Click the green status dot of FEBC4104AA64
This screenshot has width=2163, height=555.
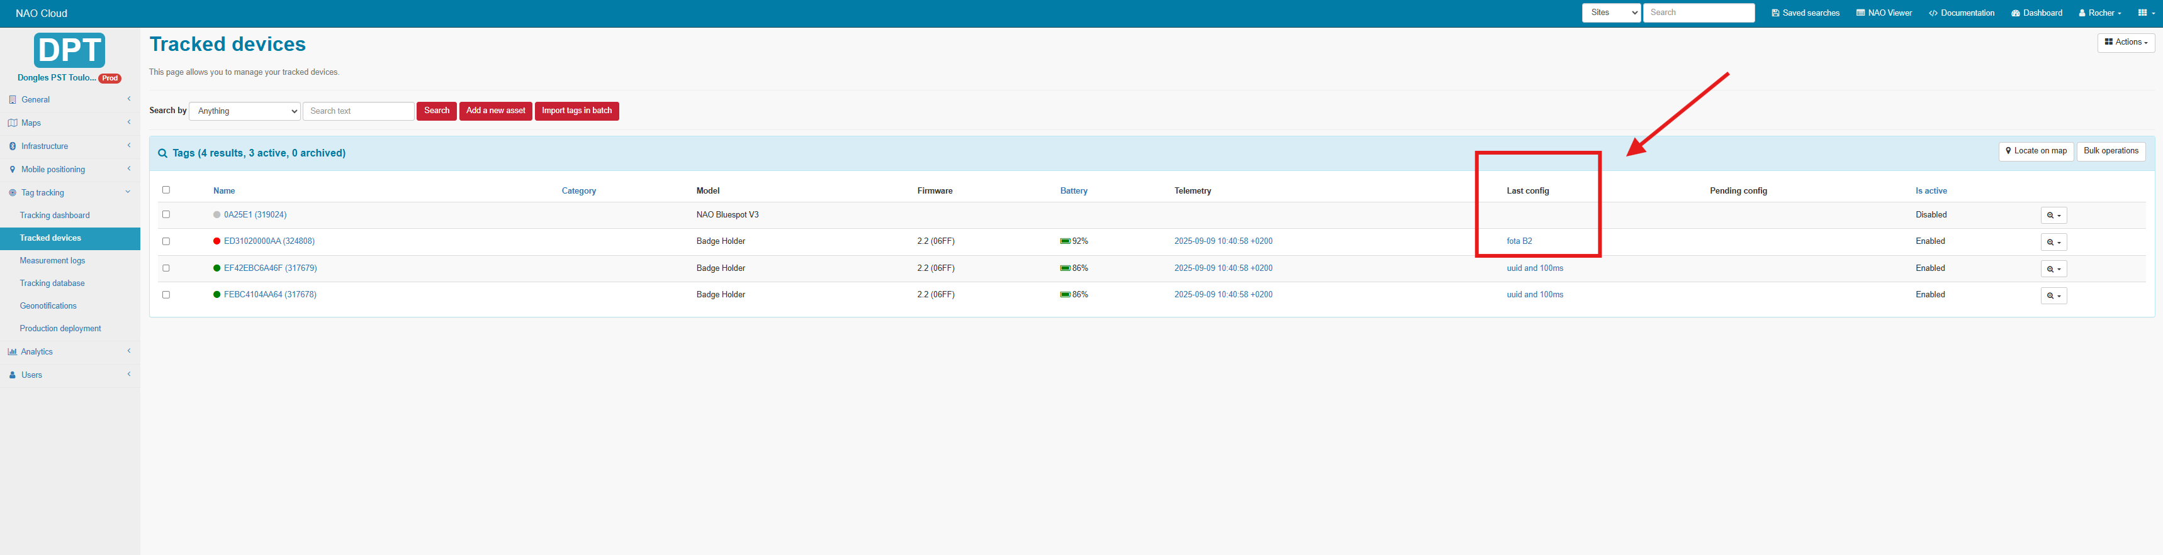(216, 295)
